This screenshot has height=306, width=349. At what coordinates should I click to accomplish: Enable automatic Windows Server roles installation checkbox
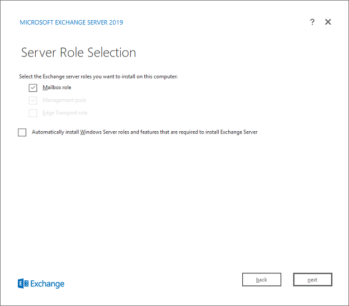22,133
